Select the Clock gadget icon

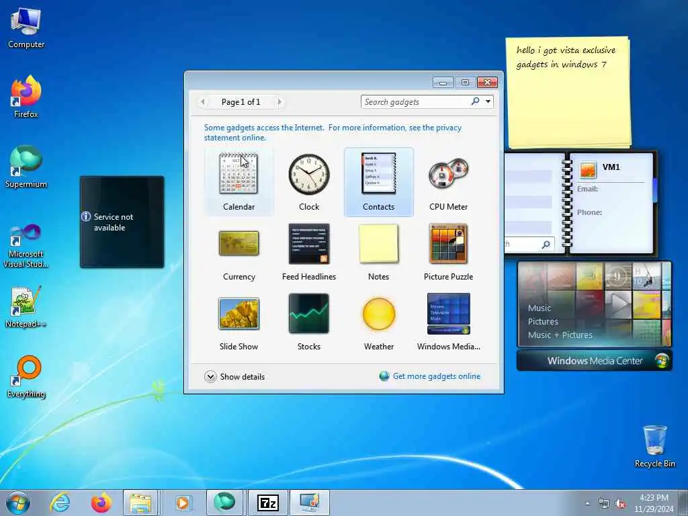point(309,174)
